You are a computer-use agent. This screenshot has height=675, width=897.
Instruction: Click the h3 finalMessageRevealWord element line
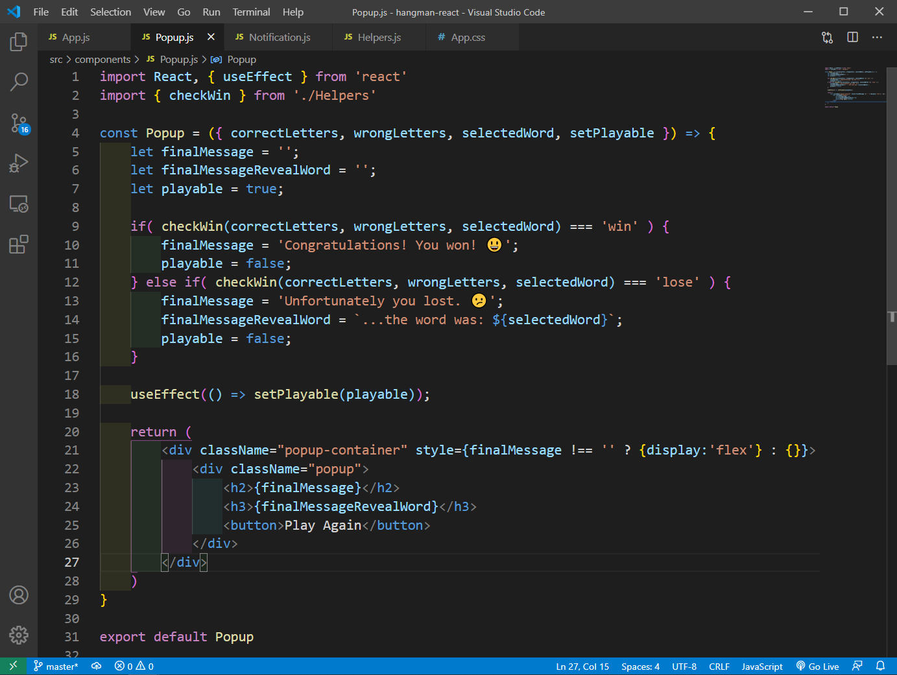pyautogui.click(x=350, y=506)
